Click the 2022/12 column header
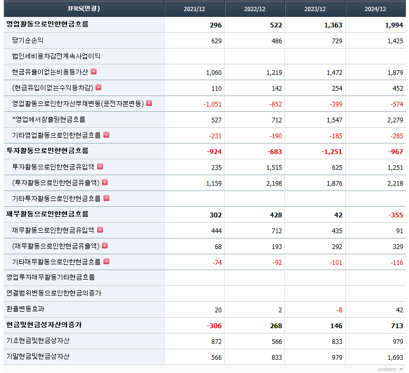Viewport: 409px width, 373px height. point(254,8)
